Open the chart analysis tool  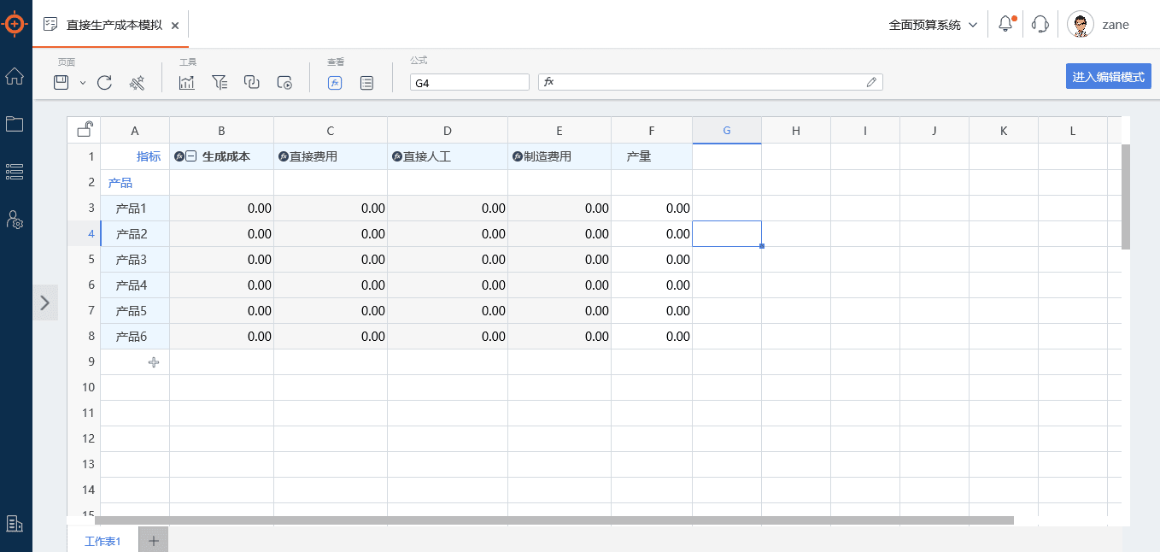click(x=187, y=82)
